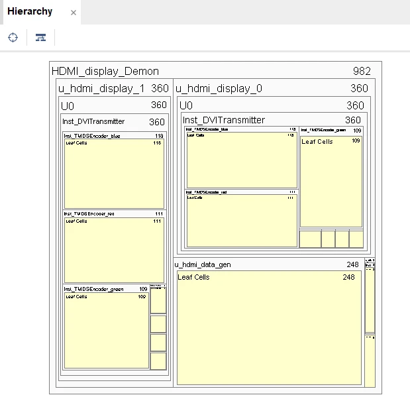410x397 pixels.
Task: Select the u_hdmi_display_1 module block
Action: tap(101, 88)
